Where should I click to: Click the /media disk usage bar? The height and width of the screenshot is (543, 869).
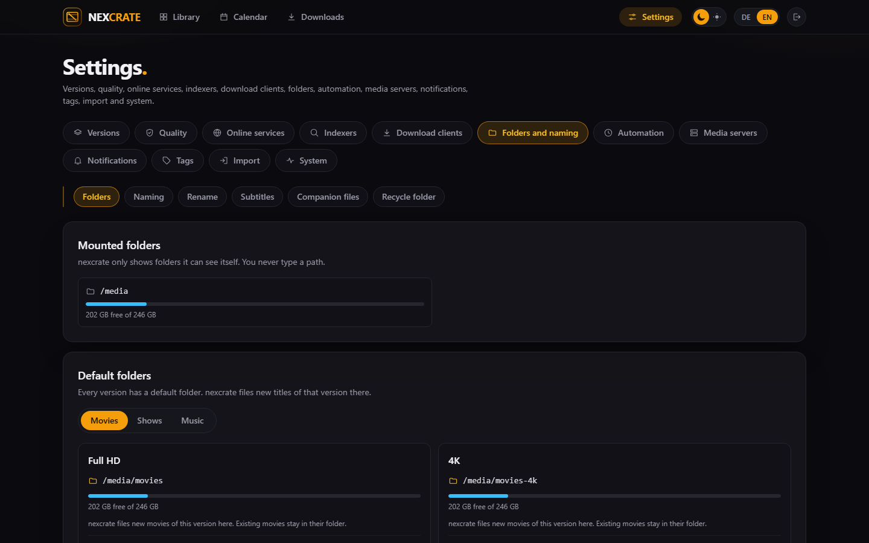(x=255, y=304)
